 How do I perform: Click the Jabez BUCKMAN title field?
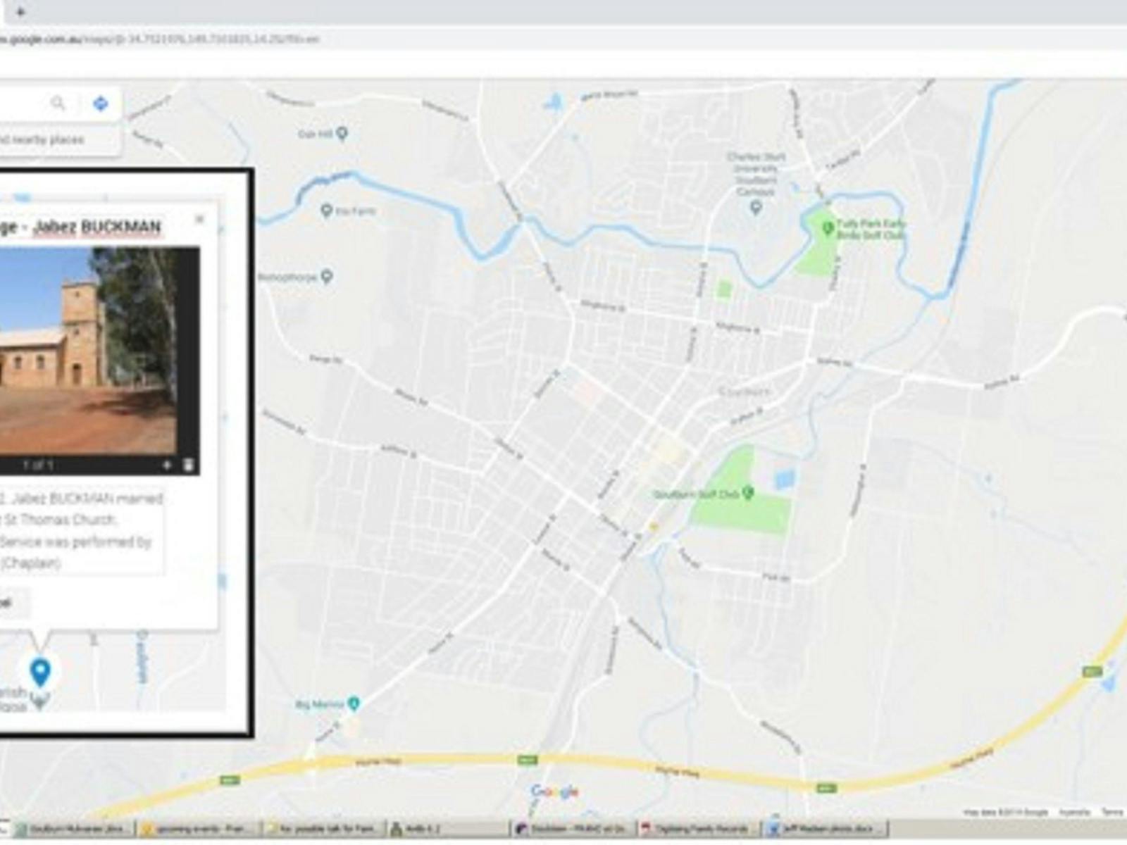(x=80, y=227)
